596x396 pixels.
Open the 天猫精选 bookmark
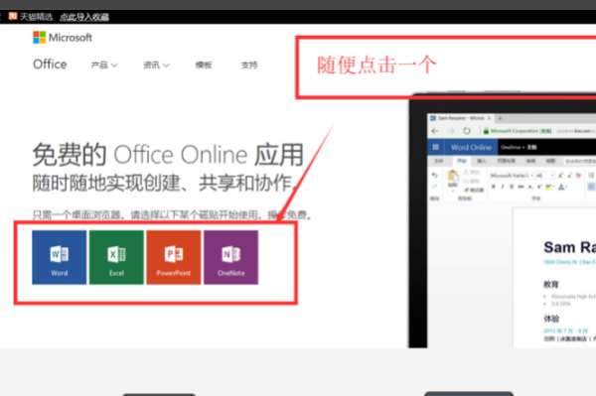[x=31, y=17]
